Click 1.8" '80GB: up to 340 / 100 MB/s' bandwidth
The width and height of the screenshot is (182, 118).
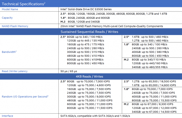pos(149,44)
